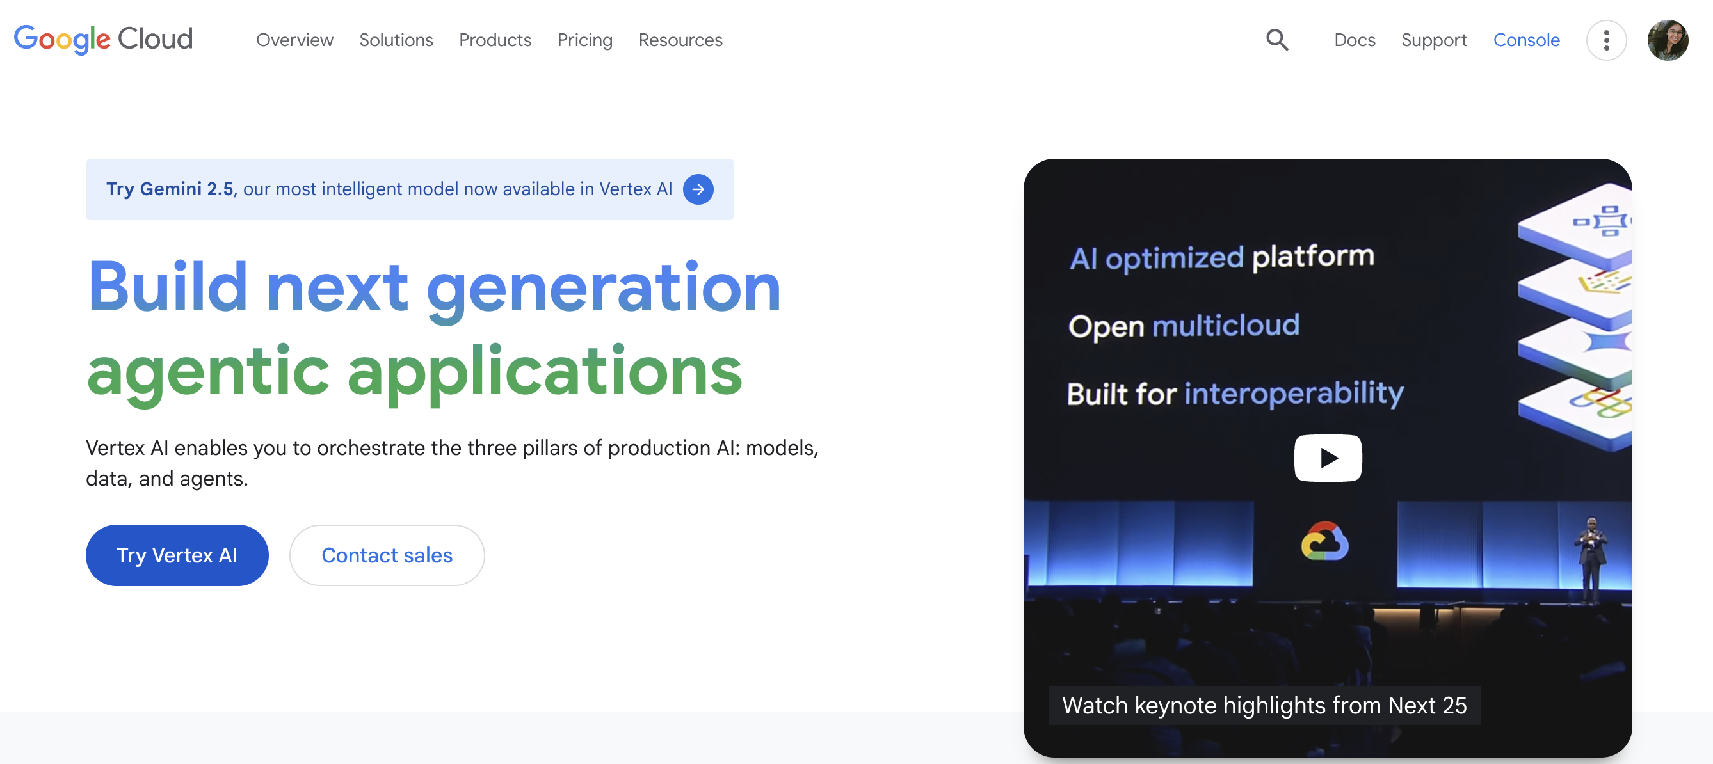The height and width of the screenshot is (764, 1713).
Task: Click the blue arrow in Gemini banner
Action: click(698, 189)
